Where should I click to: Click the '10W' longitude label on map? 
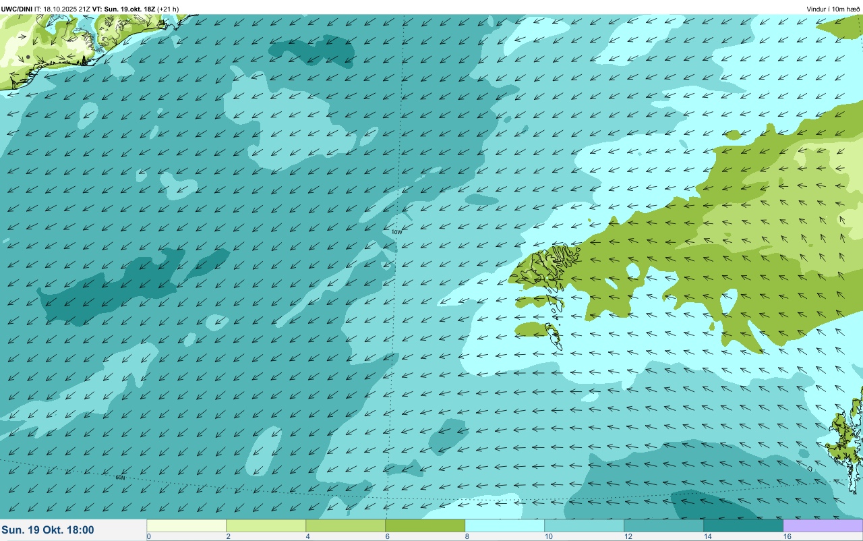click(x=396, y=231)
